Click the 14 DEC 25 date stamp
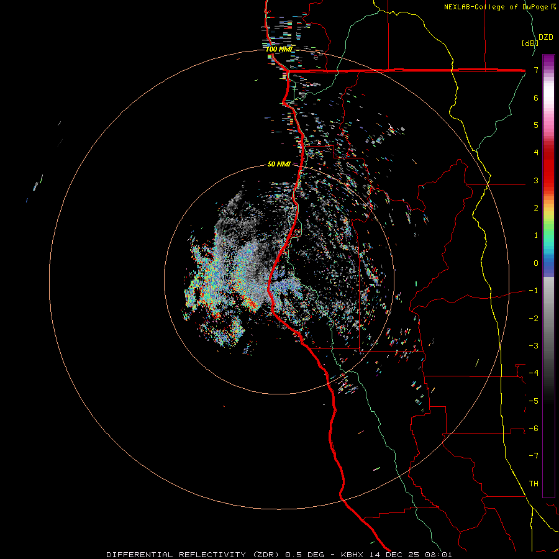Screen dimensions: 559x559 (x=394, y=555)
